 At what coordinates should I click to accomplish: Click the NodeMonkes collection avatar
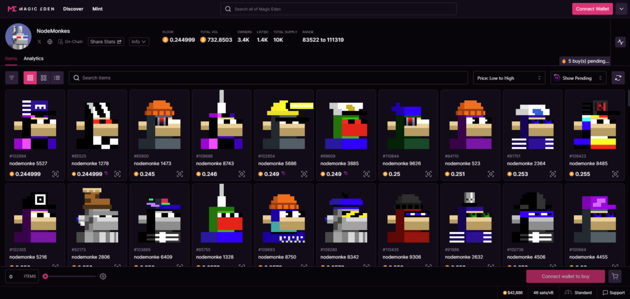(18, 36)
